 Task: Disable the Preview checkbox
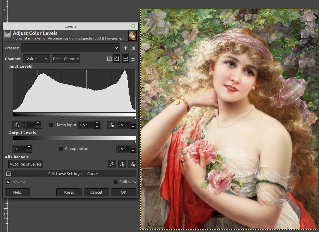[x=7, y=182]
